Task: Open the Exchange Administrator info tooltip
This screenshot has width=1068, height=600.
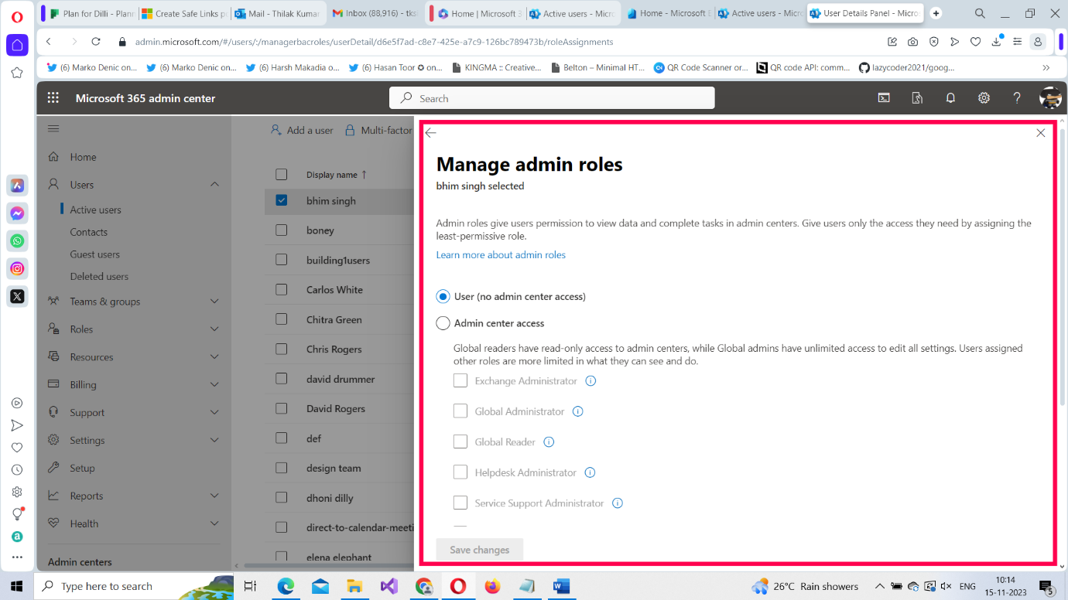Action: (590, 380)
